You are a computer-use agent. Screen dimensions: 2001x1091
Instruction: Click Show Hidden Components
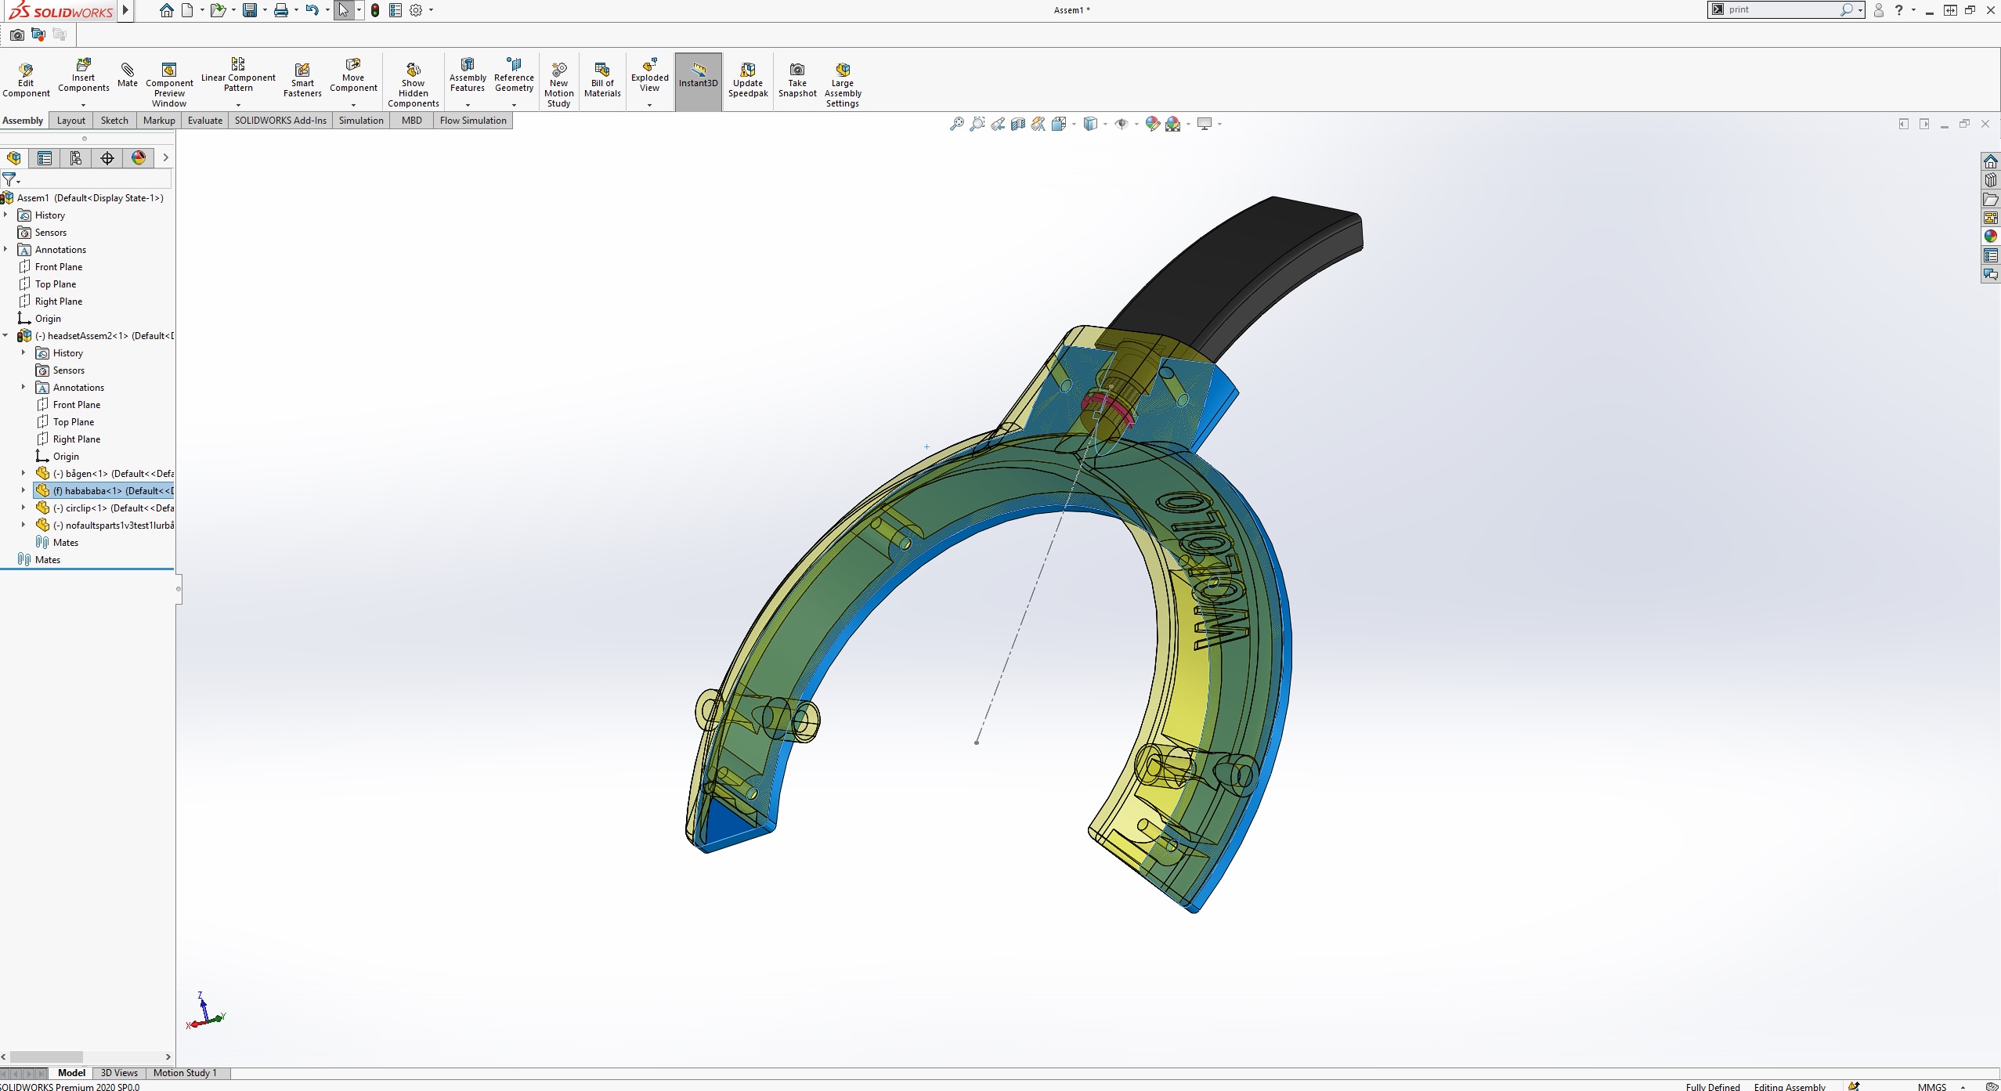click(414, 85)
